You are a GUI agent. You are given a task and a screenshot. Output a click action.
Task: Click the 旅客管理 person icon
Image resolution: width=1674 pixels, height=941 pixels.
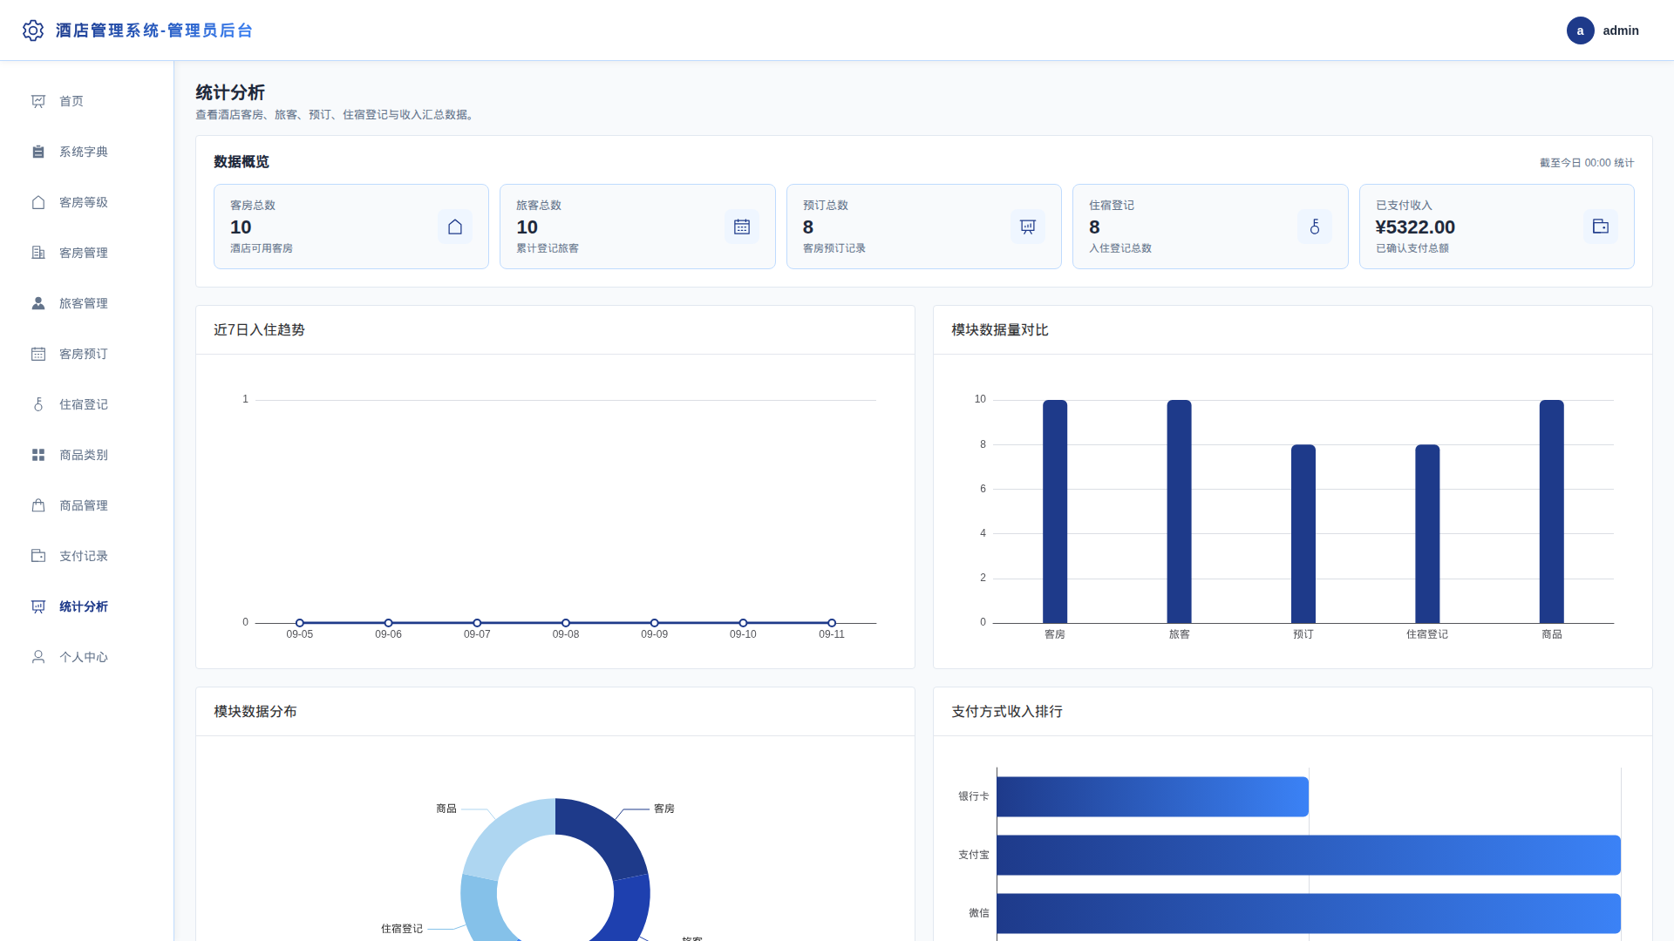(x=38, y=303)
